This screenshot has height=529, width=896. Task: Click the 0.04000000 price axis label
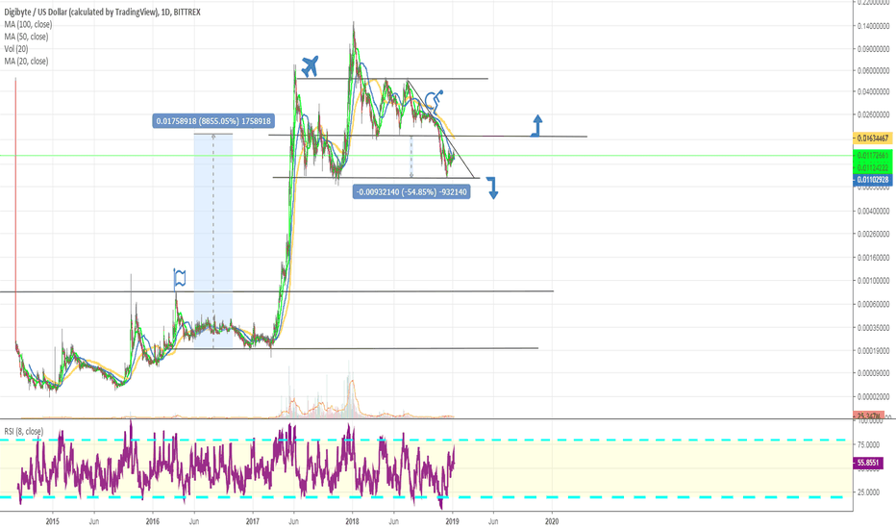(873, 91)
